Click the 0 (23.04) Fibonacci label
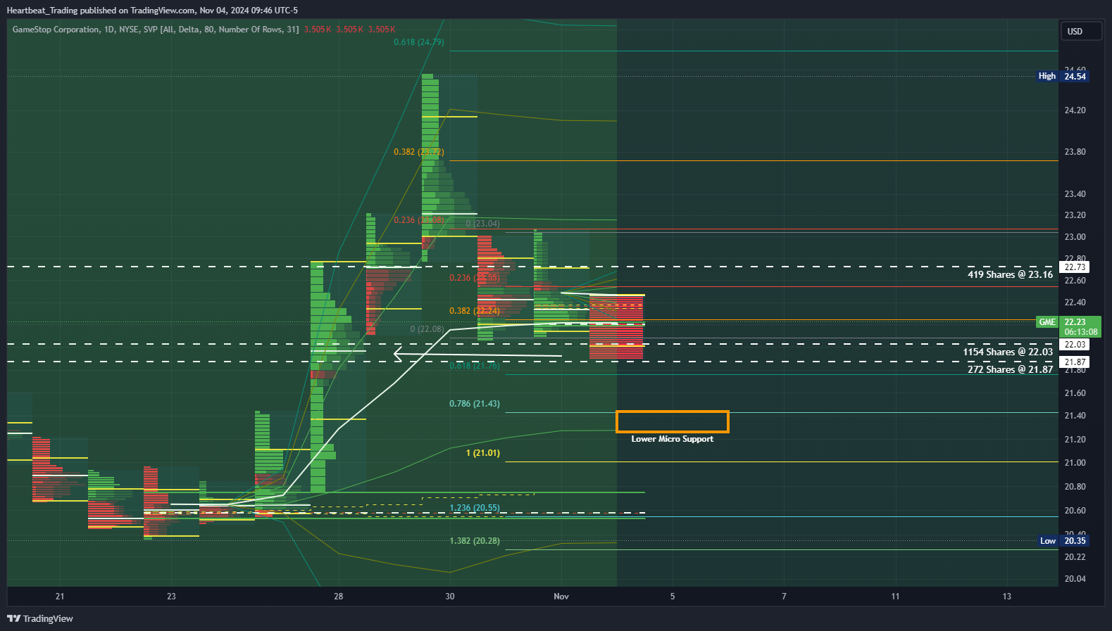 click(483, 224)
